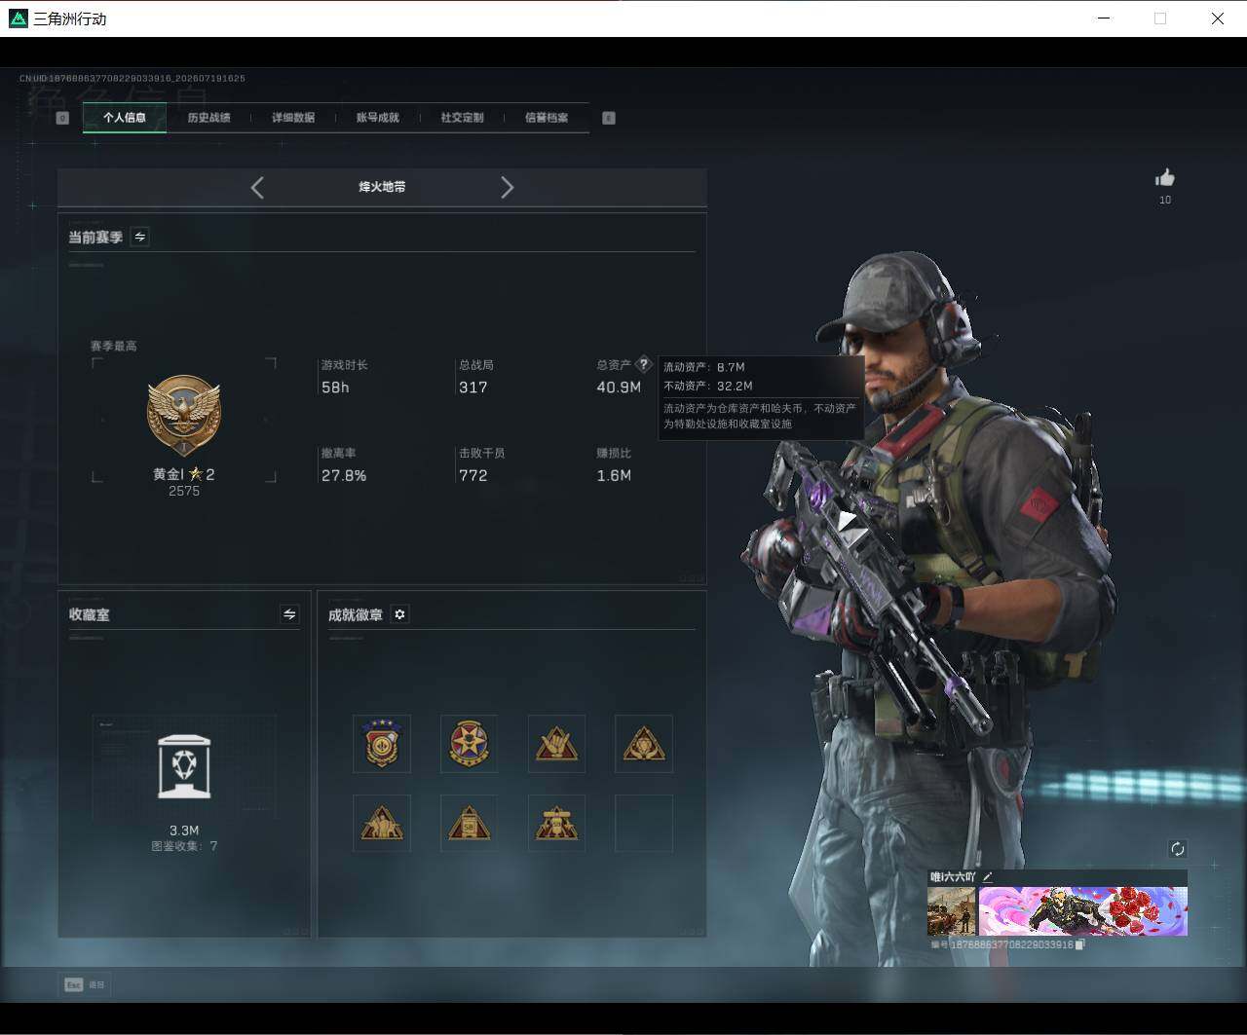The width and height of the screenshot is (1247, 1035).
Task: Toggle the 当前赛季 season switch icon
Action: (140, 237)
